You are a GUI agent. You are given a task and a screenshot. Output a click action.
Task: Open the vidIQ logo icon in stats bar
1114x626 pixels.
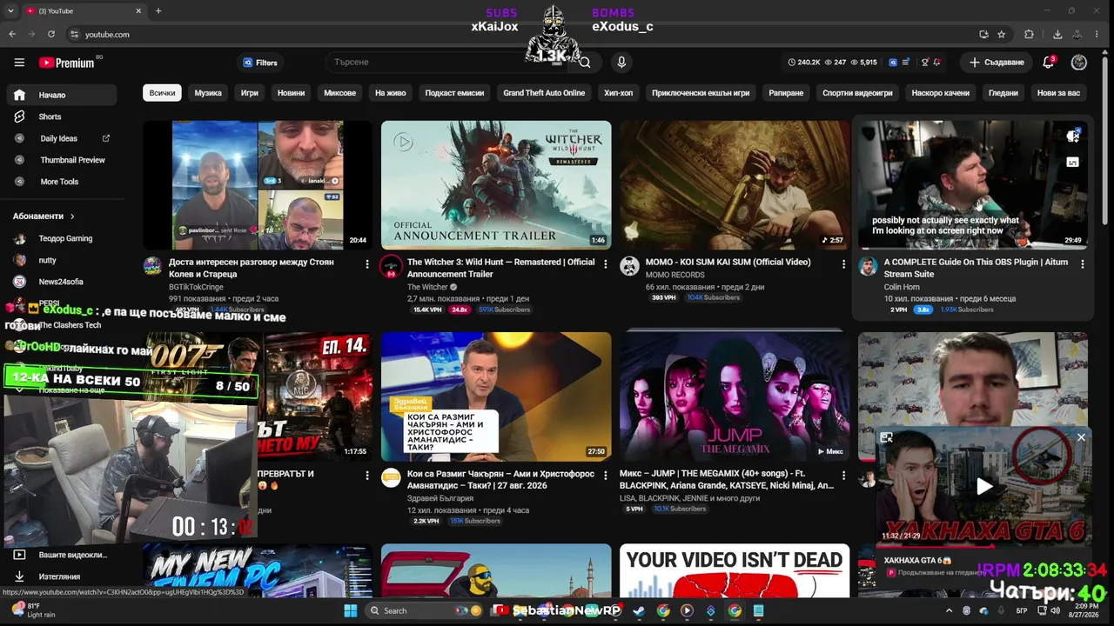892,63
